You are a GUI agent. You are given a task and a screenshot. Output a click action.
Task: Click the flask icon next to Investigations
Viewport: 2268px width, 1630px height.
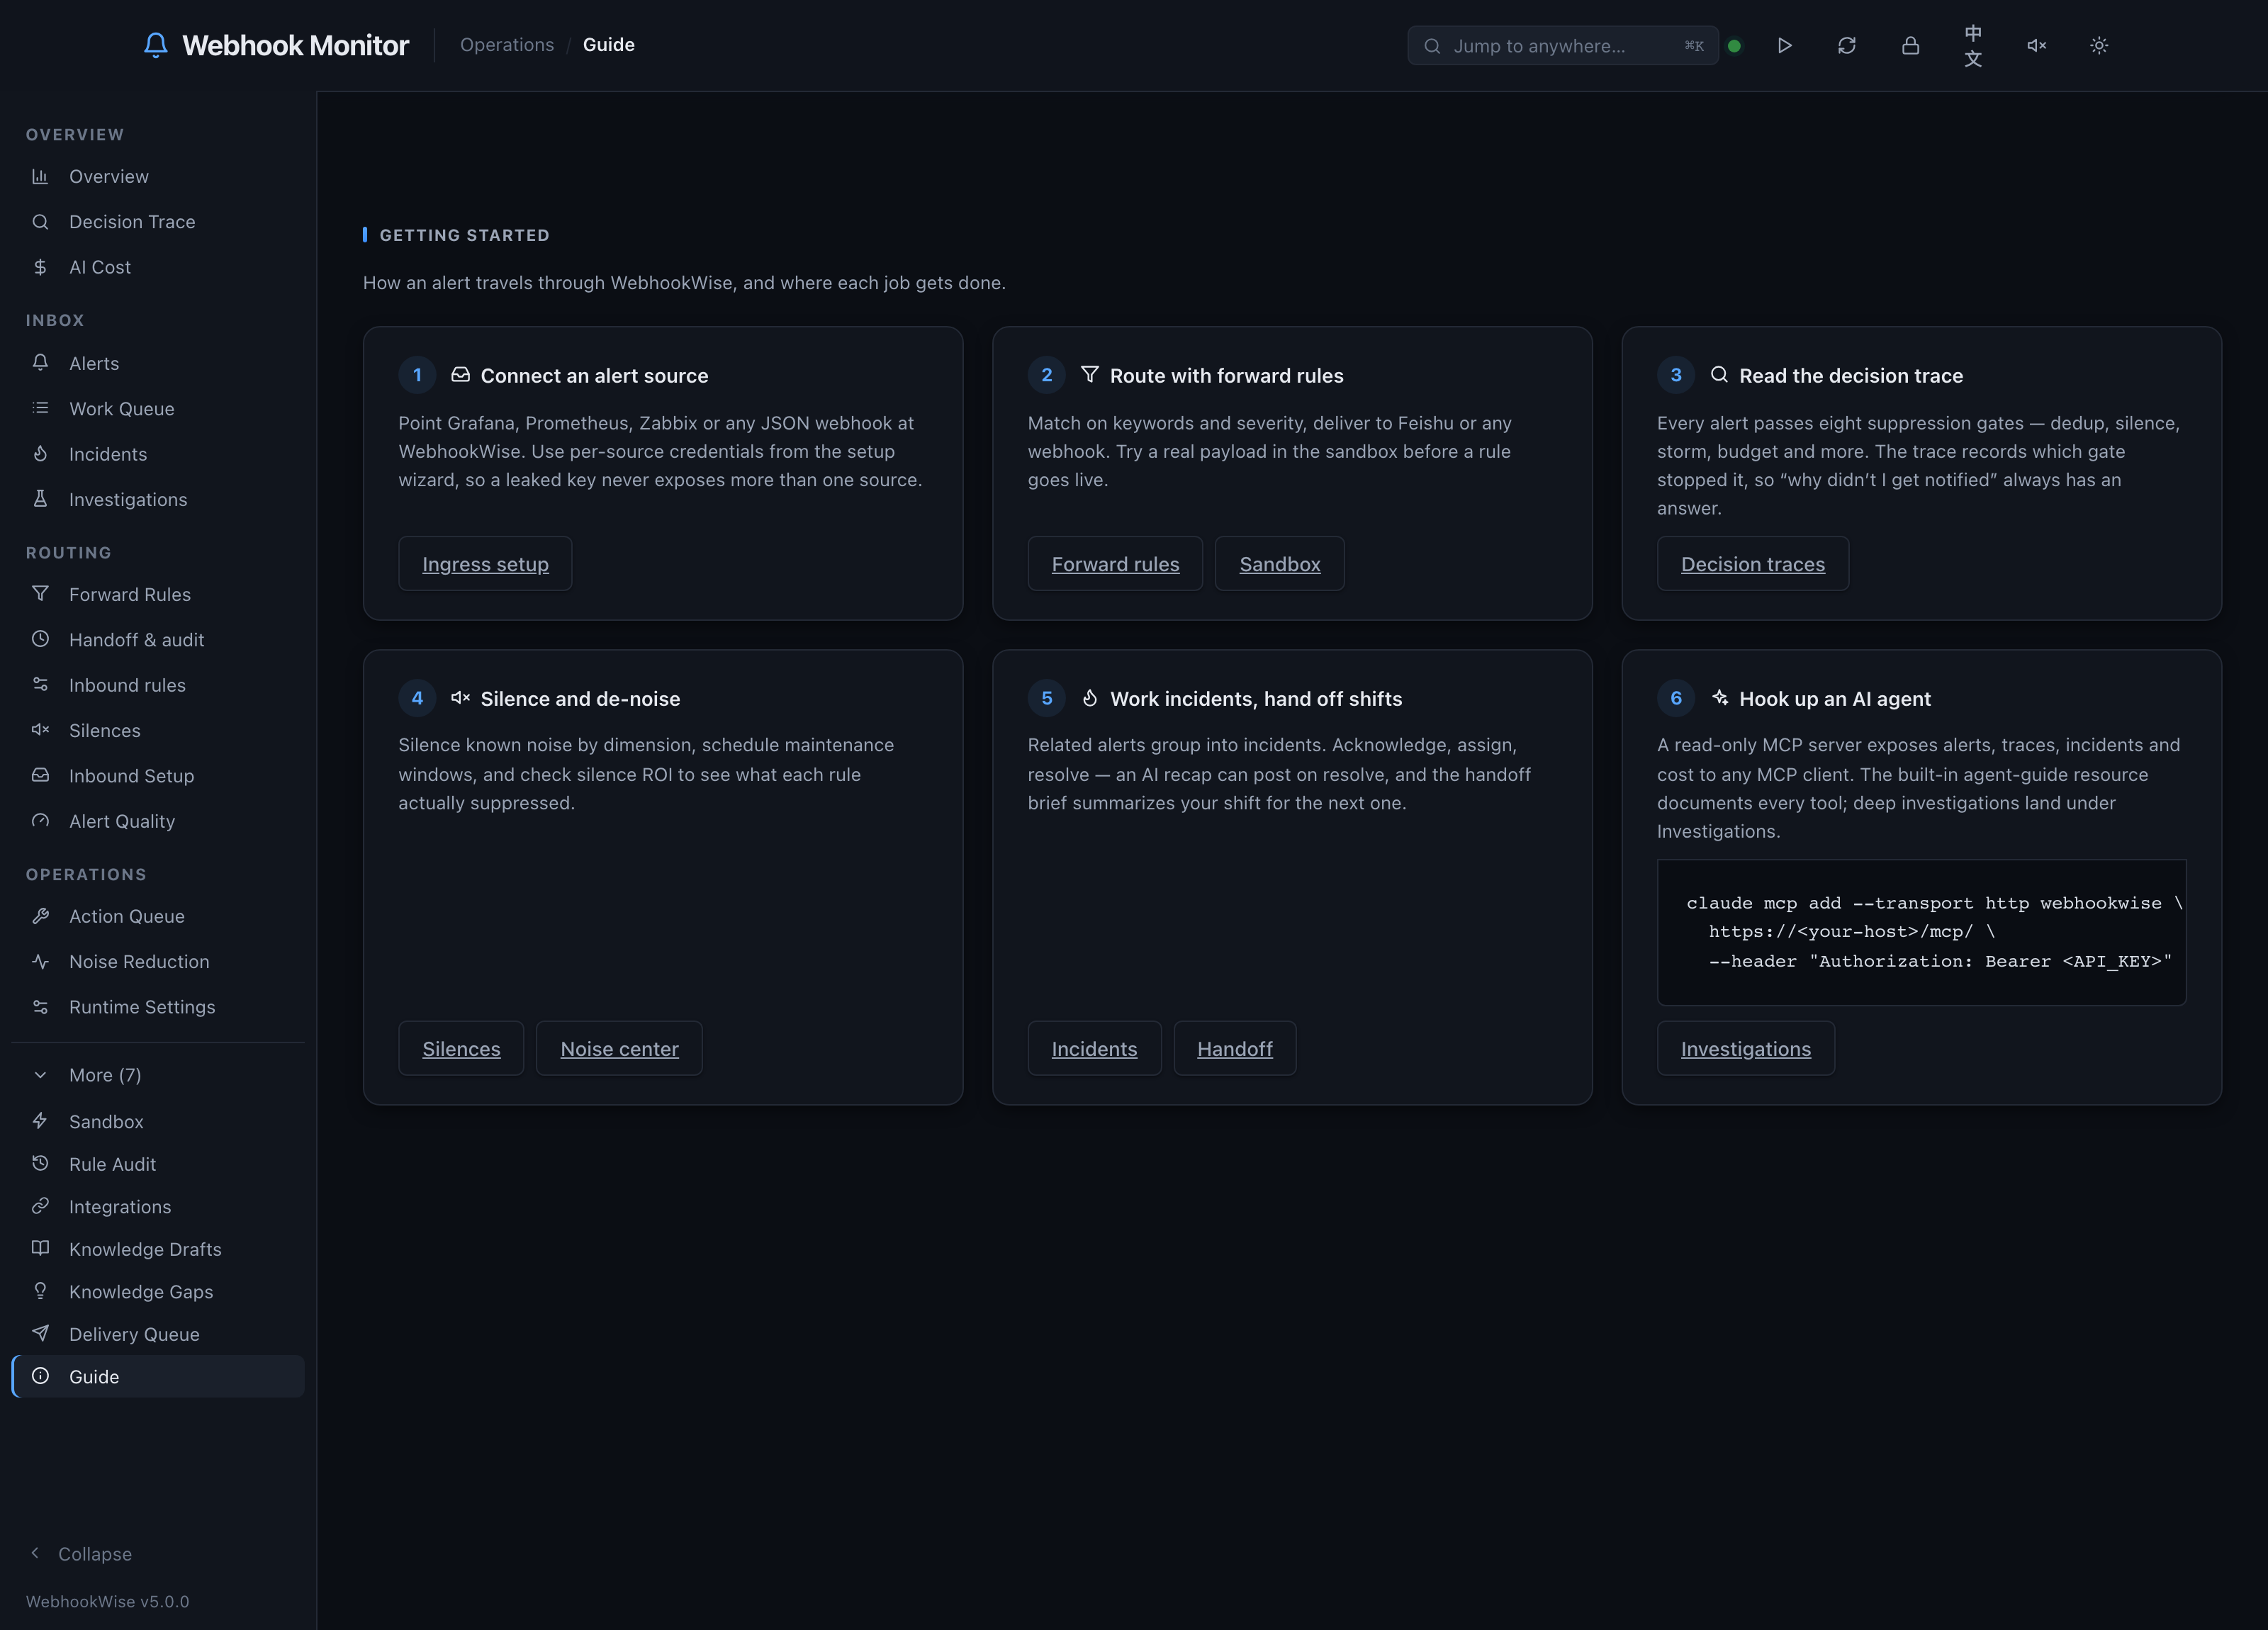click(x=40, y=498)
